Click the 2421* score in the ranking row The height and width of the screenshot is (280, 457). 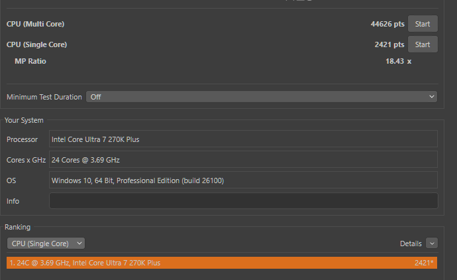[x=424, y=263]
